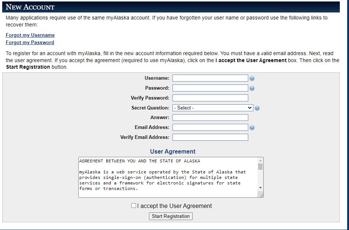The image size is (349, 230).
Task: Click the Secret Question help icon
Action: 257,108
